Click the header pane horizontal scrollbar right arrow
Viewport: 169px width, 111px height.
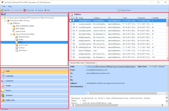[x=167, y=93]
